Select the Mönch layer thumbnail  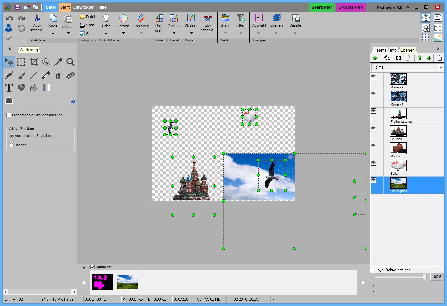coord(398,148)
